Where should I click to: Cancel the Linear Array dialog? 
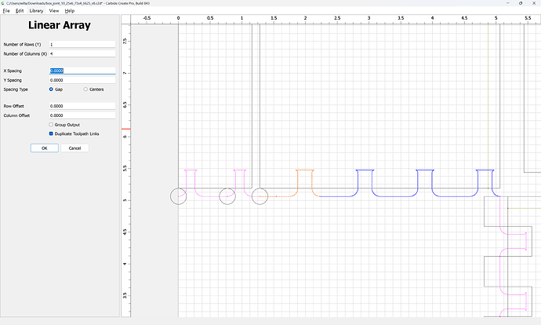click(x=74, y=148)
